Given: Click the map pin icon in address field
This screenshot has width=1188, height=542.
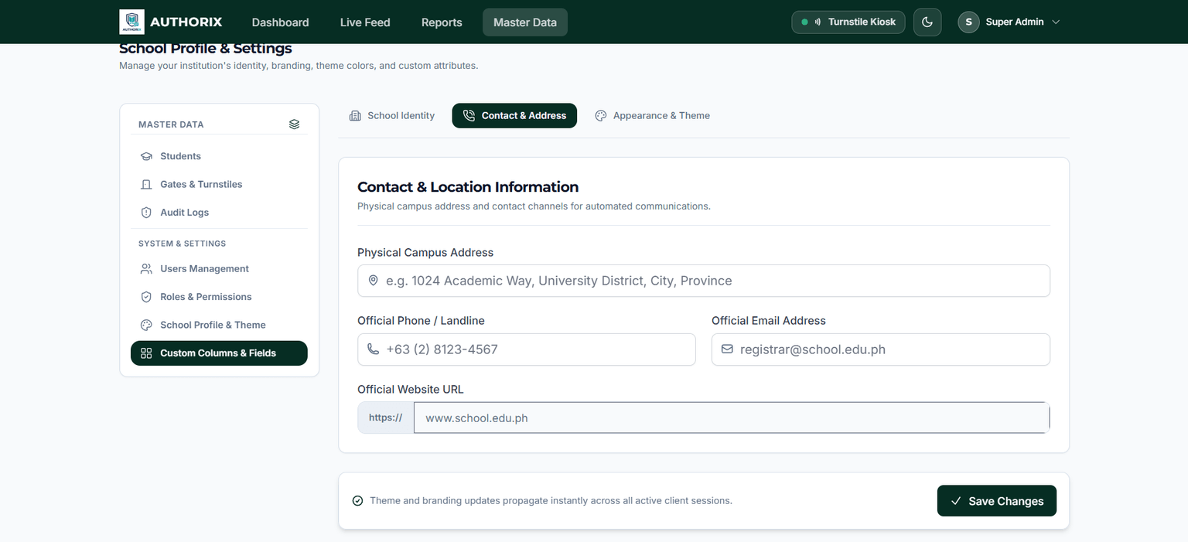Looking at the screenshot, I should [x=373, y=281].
